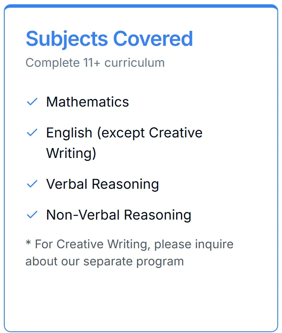
Task: Click the Complete 11+ curriculum subtitle
Action: click(x=95, y=63)
